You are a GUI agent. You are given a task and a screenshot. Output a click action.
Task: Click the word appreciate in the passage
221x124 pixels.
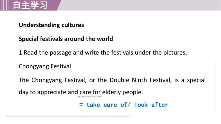click(x=52, y=92)
